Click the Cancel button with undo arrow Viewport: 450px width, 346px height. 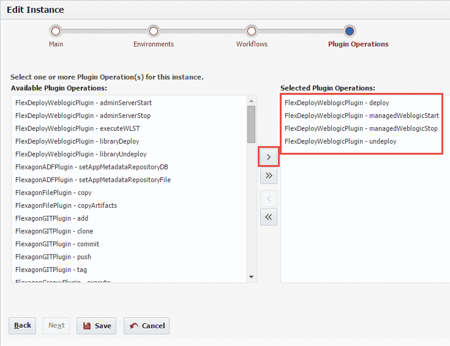coord(147,326)
